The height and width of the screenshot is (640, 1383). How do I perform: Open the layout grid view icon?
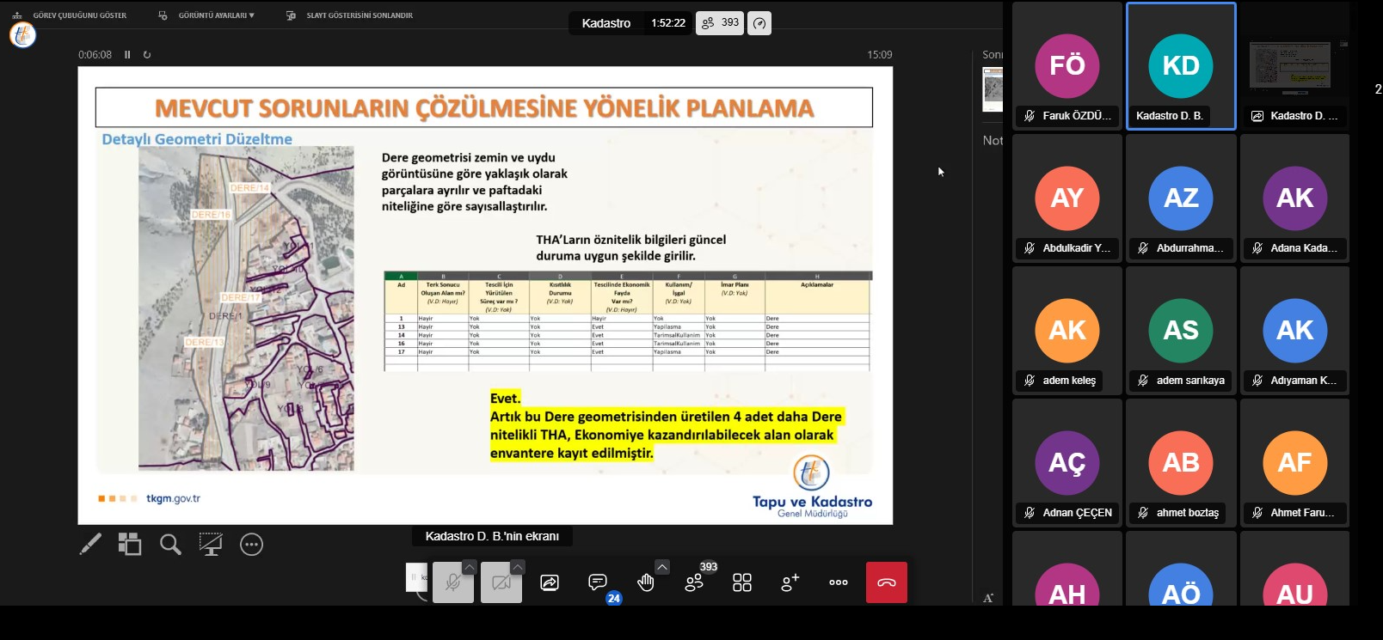coord(742,582)
